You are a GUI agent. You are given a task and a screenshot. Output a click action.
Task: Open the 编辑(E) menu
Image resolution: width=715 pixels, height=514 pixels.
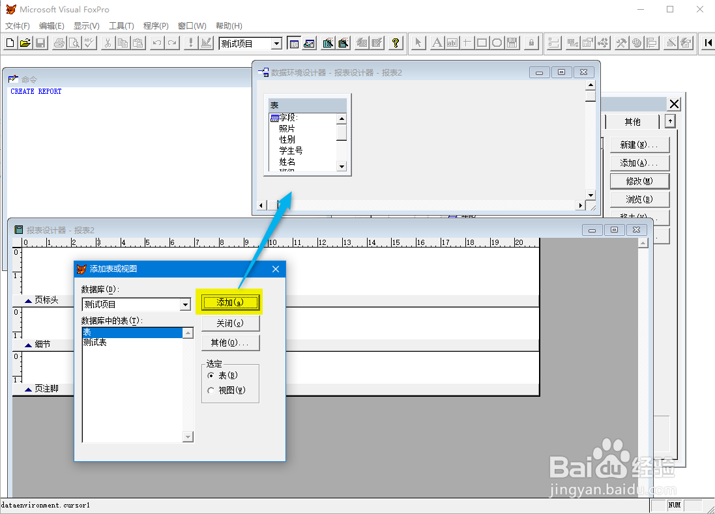pyautogui.click(x=51, y=26)
